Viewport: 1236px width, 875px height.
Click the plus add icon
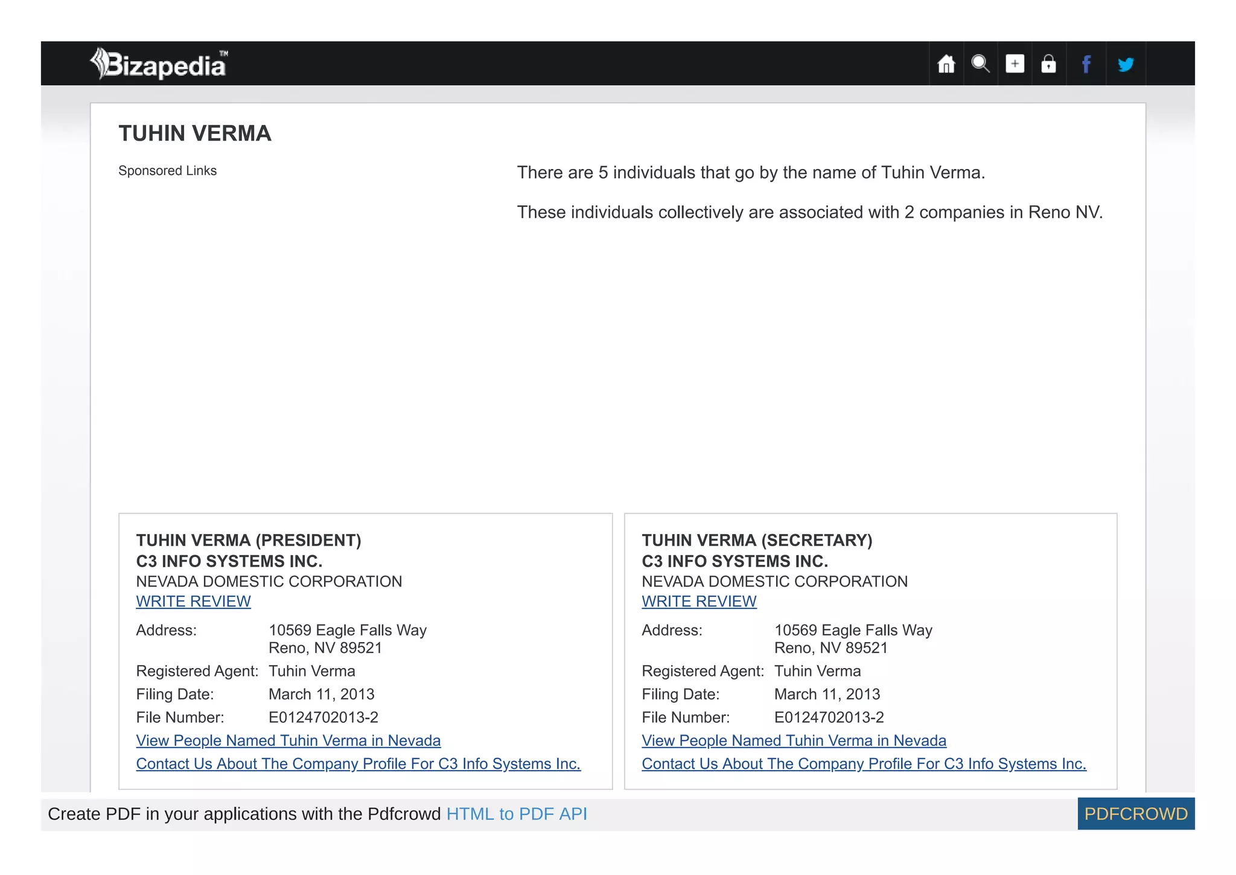click(1015, 64)
